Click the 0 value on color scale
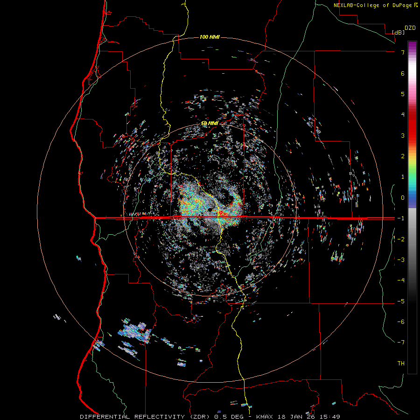Viewport: 420px width, 420px height. click(403, 198)
